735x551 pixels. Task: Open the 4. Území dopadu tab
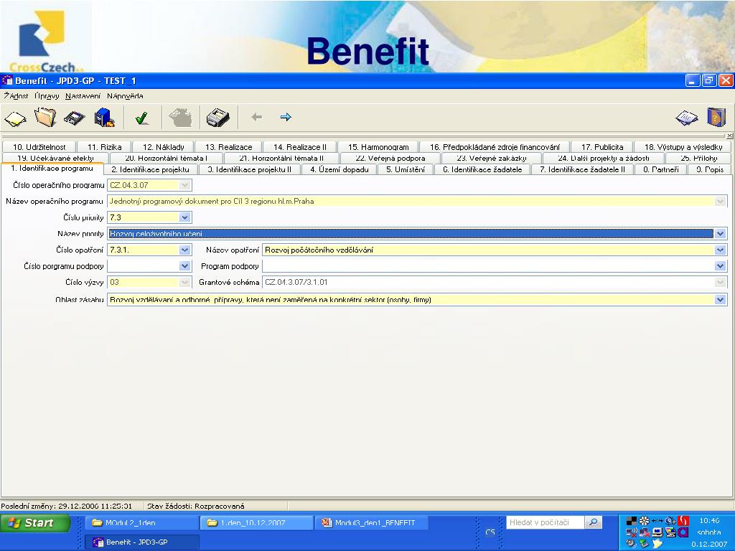(x=340, y=169)
